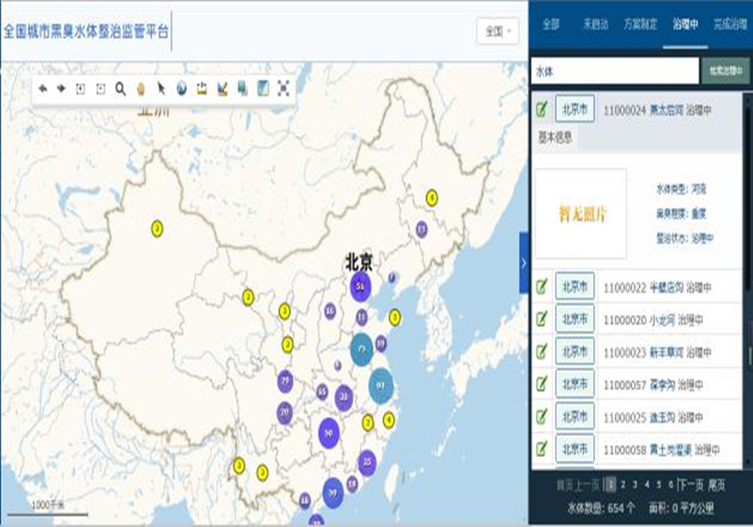This screenshot has height=527, width=753.
Task: Click the green search button beside input
Action: (x=725, y=71)
